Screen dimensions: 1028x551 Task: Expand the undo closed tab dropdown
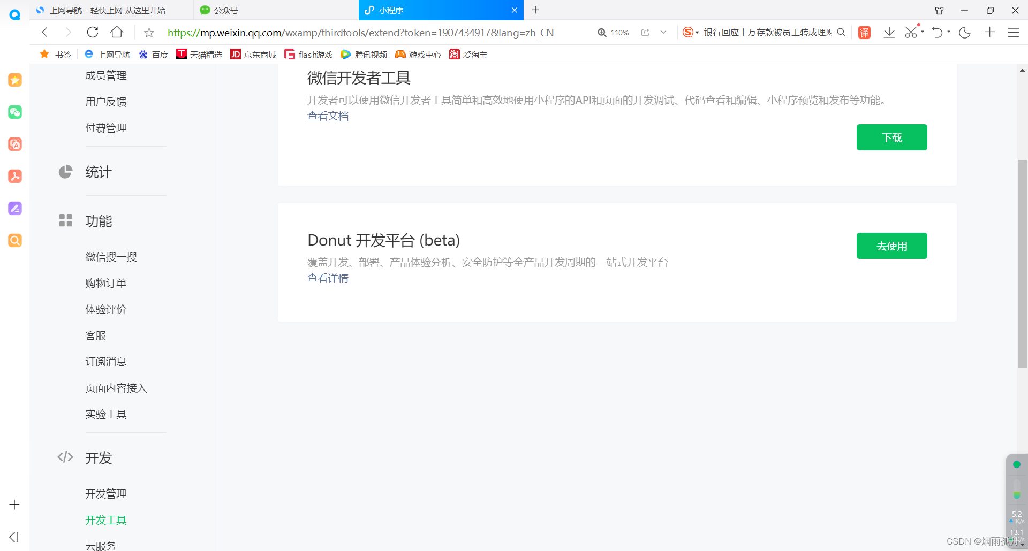click(x=949, y=32)
